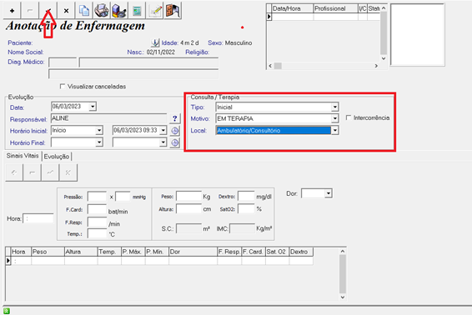Expand the Horário Final datetime dropdown
Image resolution: width=472 pixels, height=315 pixels.
163,142
